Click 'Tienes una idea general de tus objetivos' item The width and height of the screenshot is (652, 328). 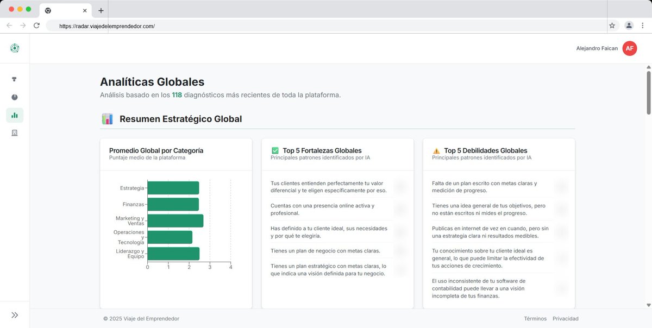pos(489,209)
